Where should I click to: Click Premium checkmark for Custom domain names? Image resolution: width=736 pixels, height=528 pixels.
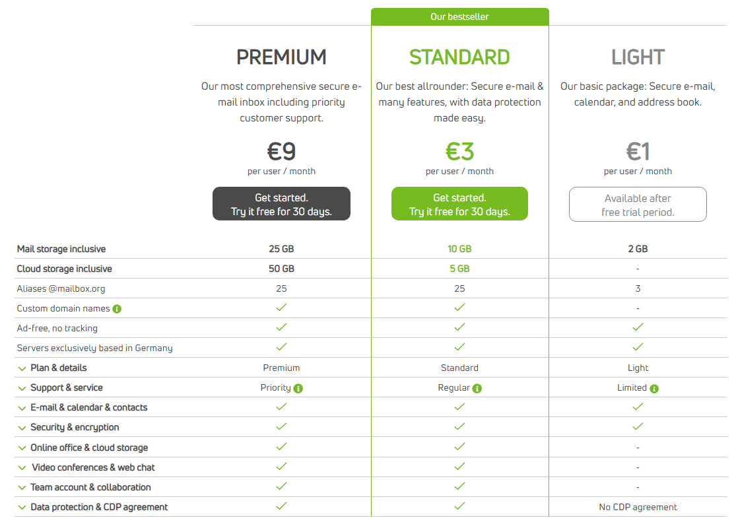[281, 308]
